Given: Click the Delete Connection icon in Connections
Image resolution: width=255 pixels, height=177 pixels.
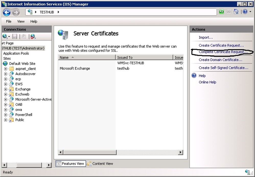Looking at the screenshot, I should (x=33, y=37).
